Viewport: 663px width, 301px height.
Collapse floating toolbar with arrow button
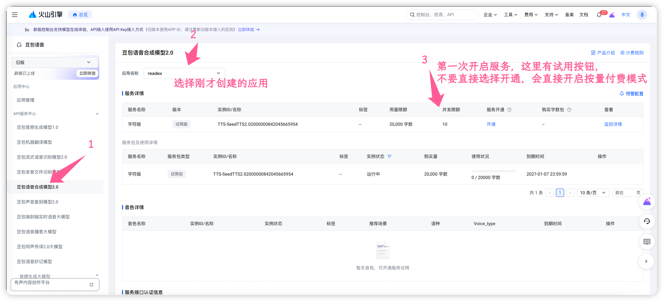point(647,261)
